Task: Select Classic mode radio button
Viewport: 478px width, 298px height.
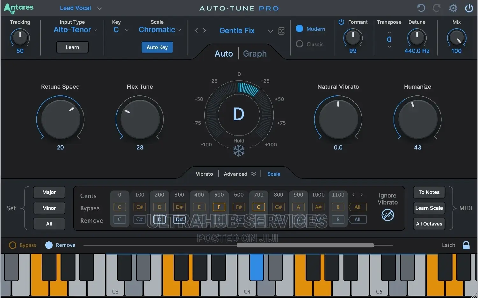Action: pyautogui.click(x=300, y=44)
